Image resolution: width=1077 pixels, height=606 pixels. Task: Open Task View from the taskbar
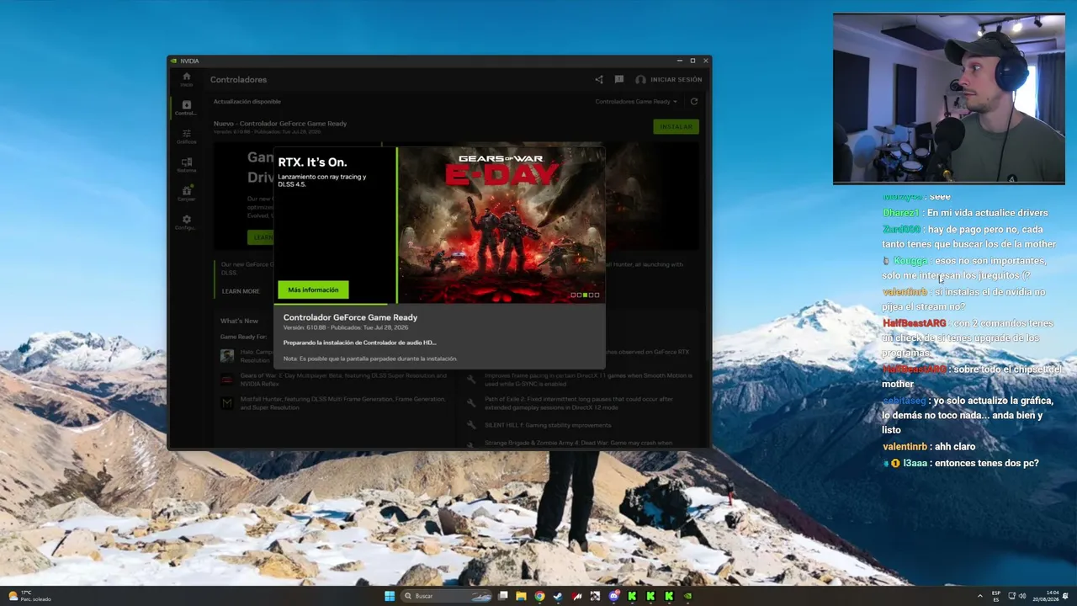(503, 596)
